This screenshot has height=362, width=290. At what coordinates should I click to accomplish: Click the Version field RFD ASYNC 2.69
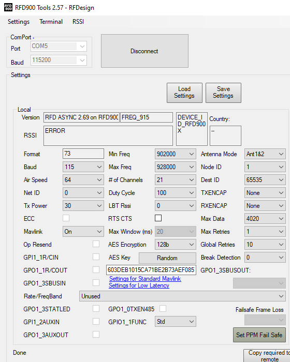tap(81, 117)
